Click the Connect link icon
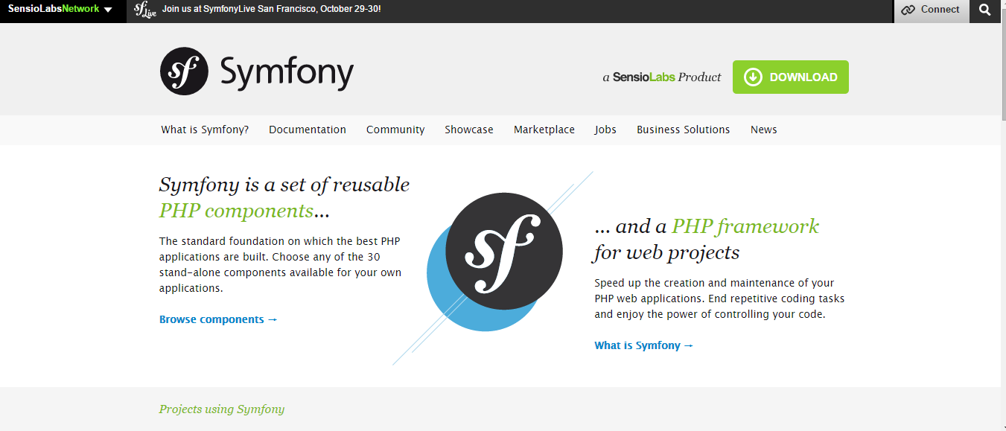Screen dimensions: 1006x431 [x=908, y=10]
